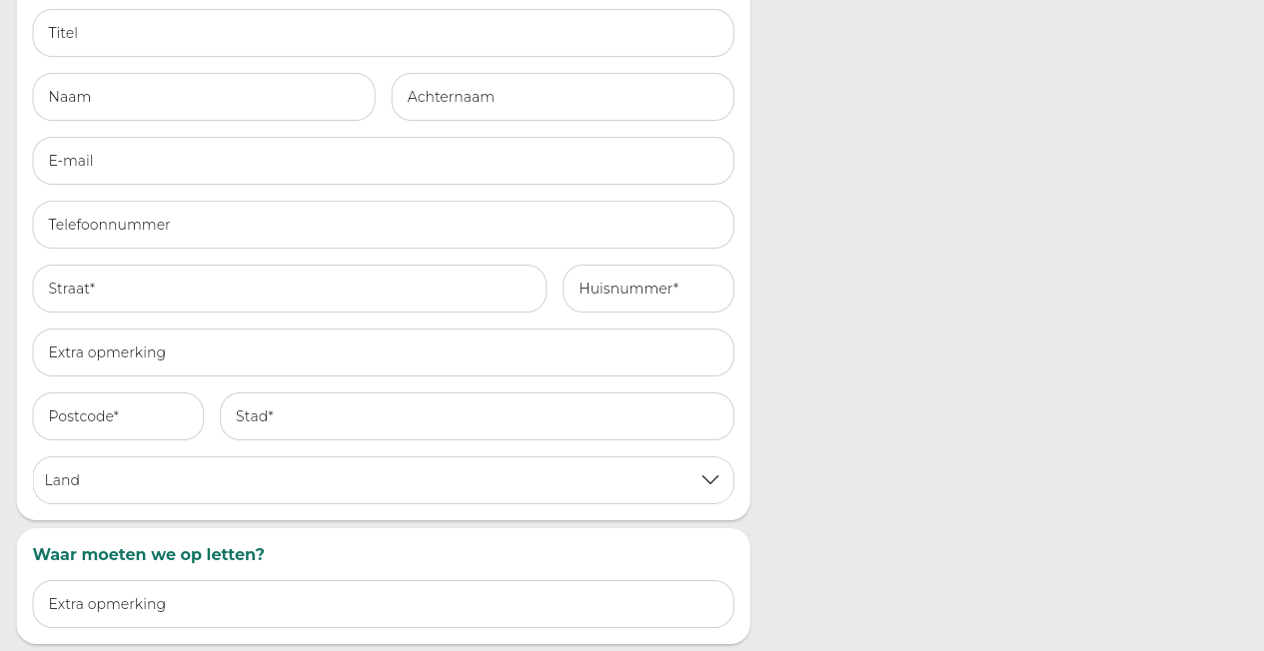Select the Achternaam text box
Image resolution: width=1264 pixels, height=651 pixels.
tap(563, 97)
